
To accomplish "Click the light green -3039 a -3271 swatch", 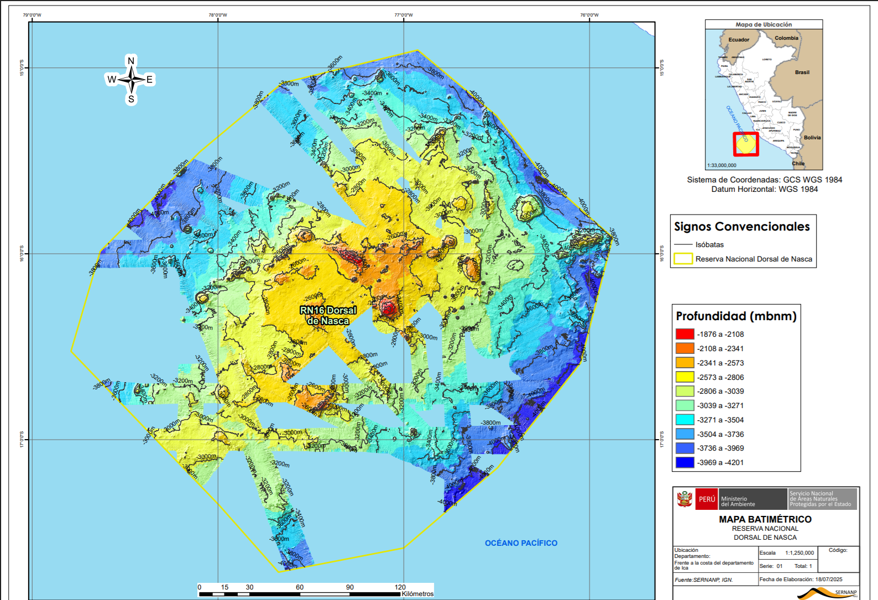I will tap(684, 405).
